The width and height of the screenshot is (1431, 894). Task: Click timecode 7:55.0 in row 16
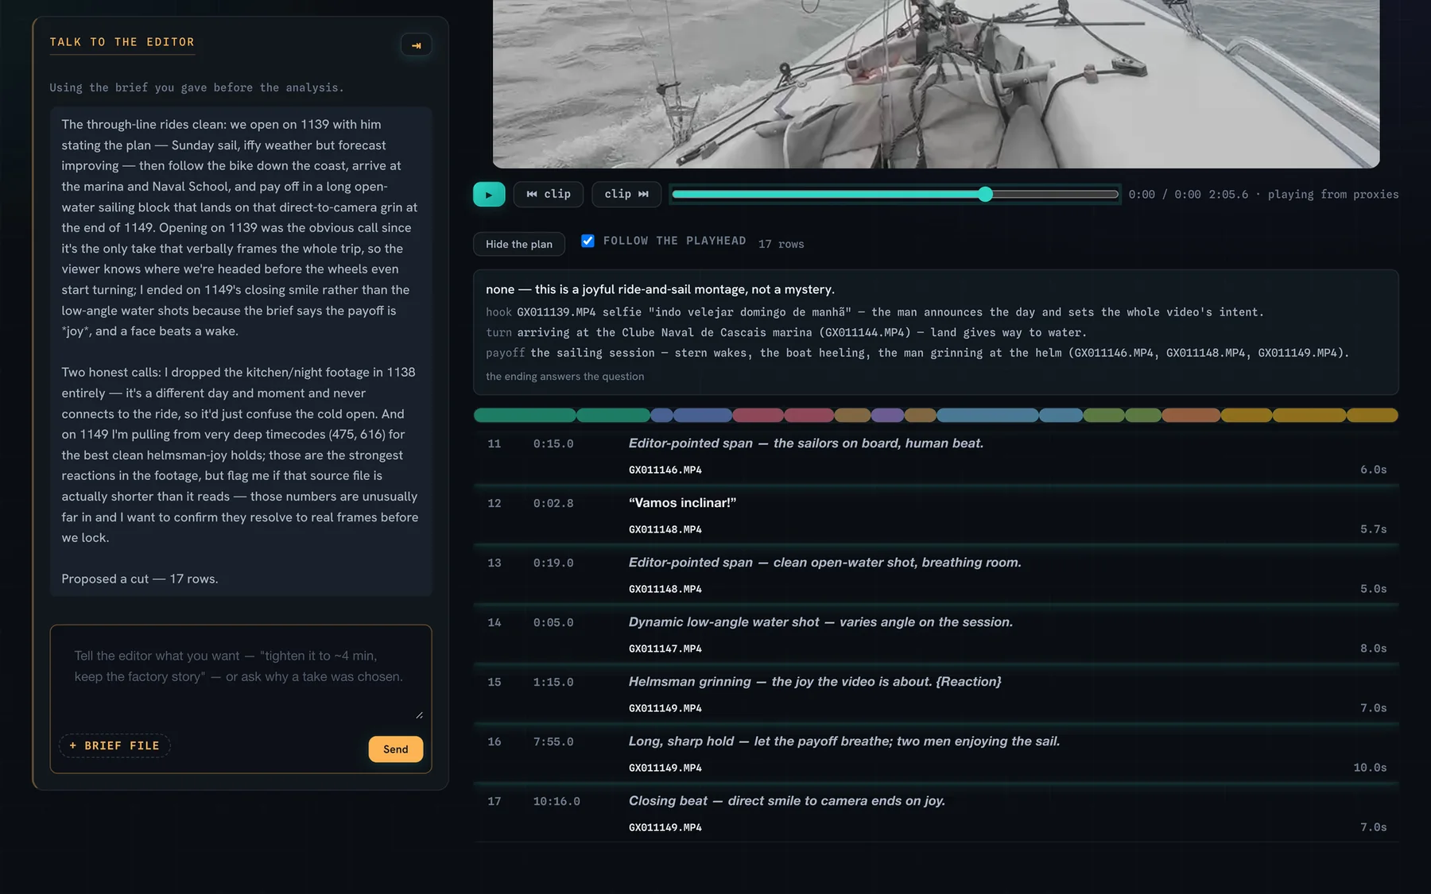click(553, 742)
